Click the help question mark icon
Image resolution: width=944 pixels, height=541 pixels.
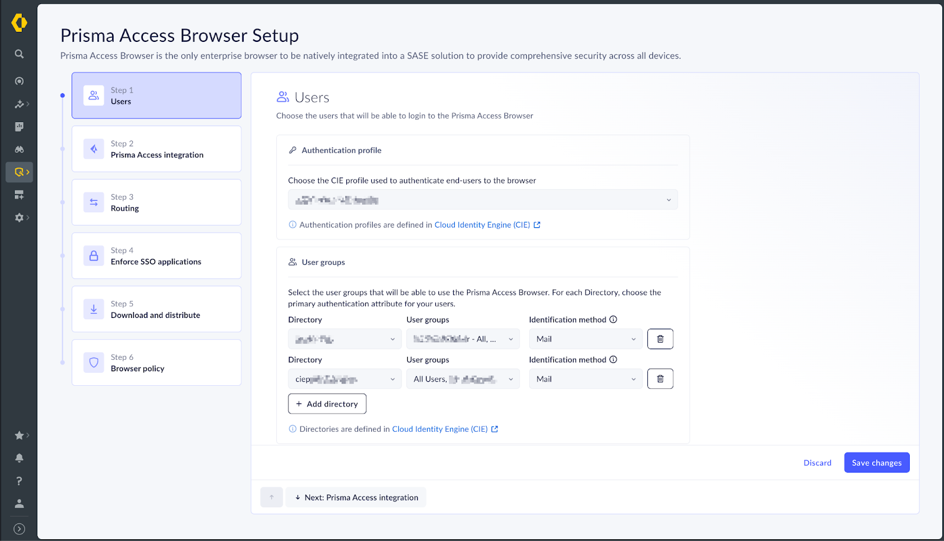19,481
